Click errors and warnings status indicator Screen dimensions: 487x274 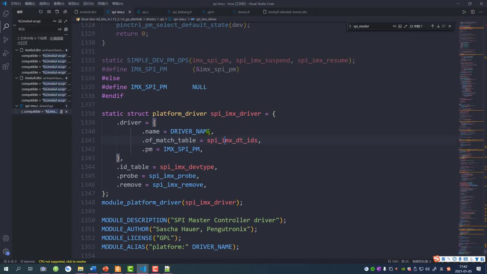pos(10,261)
